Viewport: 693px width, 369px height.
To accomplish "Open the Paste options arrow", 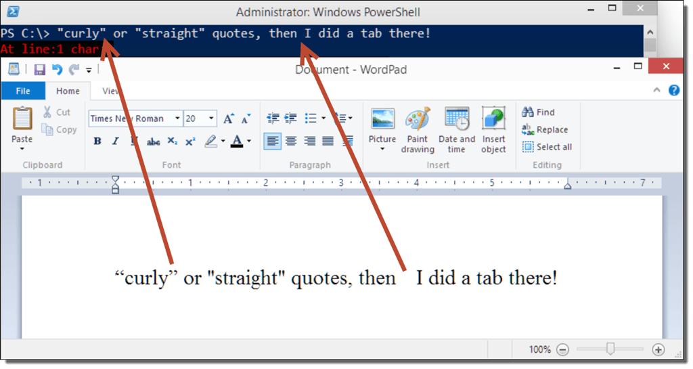I will click(22, 149).
